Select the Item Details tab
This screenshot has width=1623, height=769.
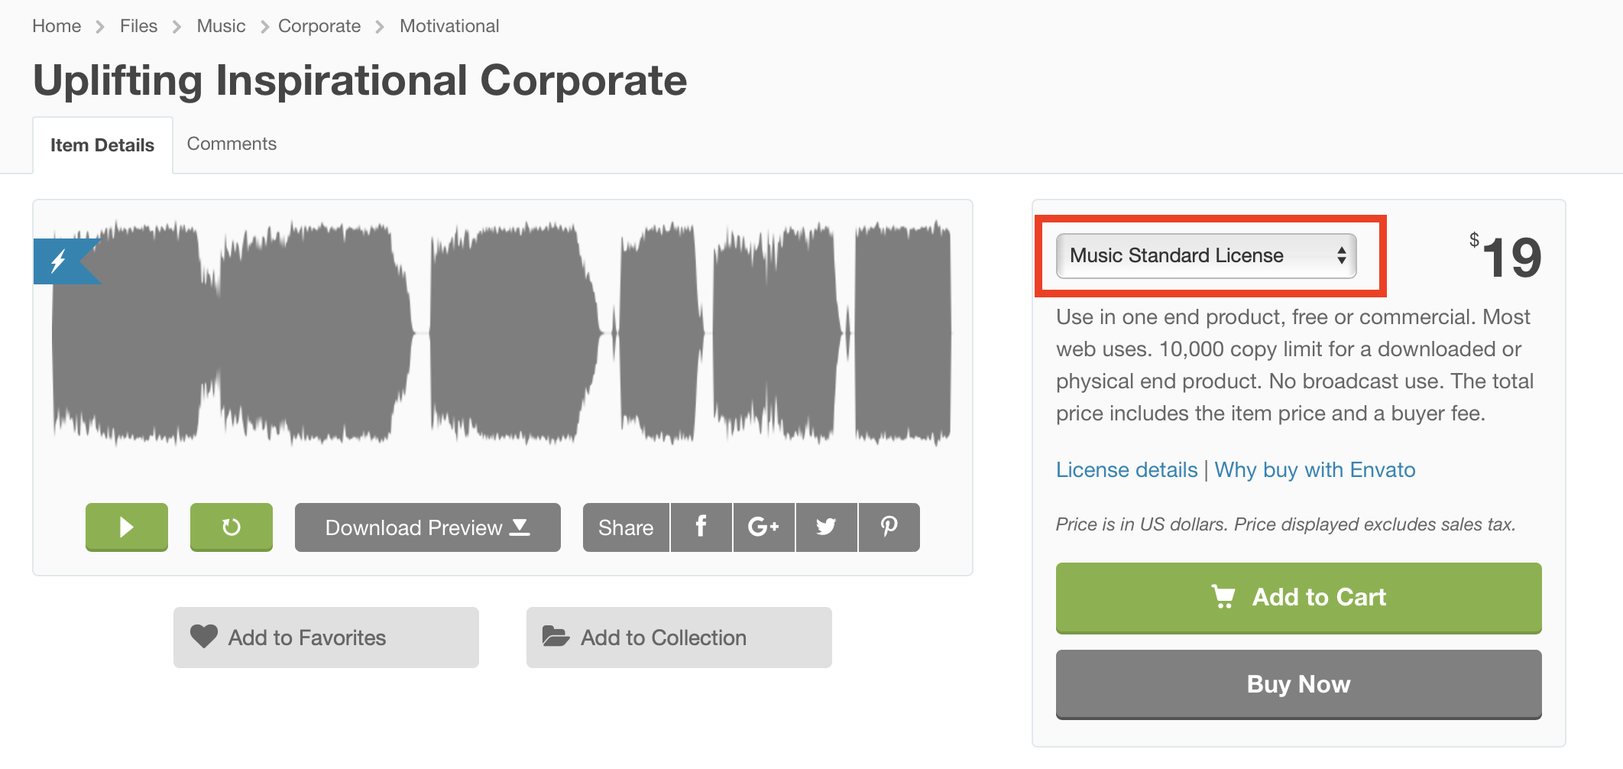[x=102, y=145]
